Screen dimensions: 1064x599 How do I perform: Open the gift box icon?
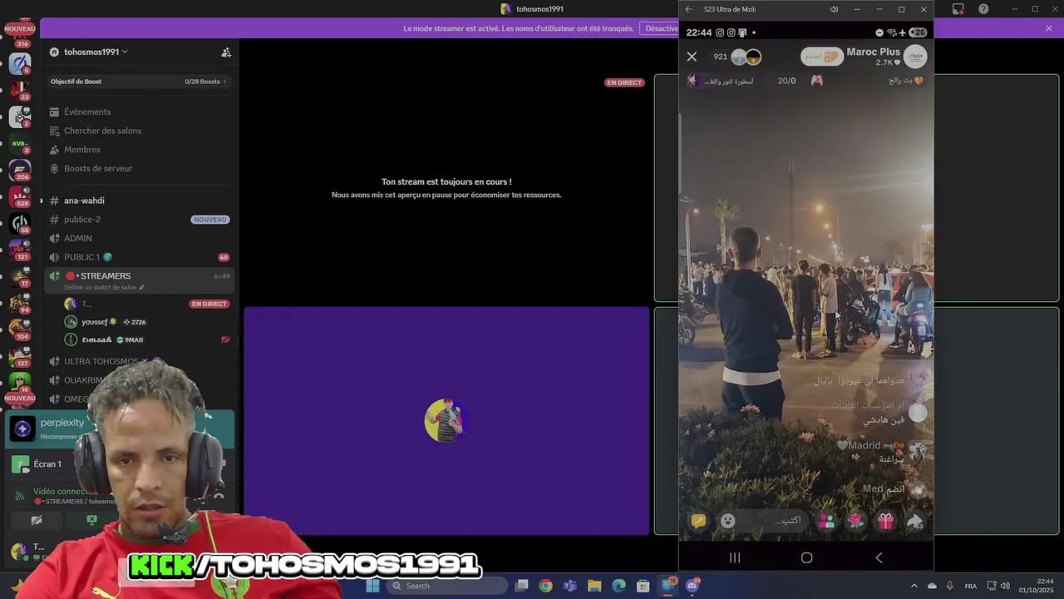tap(885, 522)
